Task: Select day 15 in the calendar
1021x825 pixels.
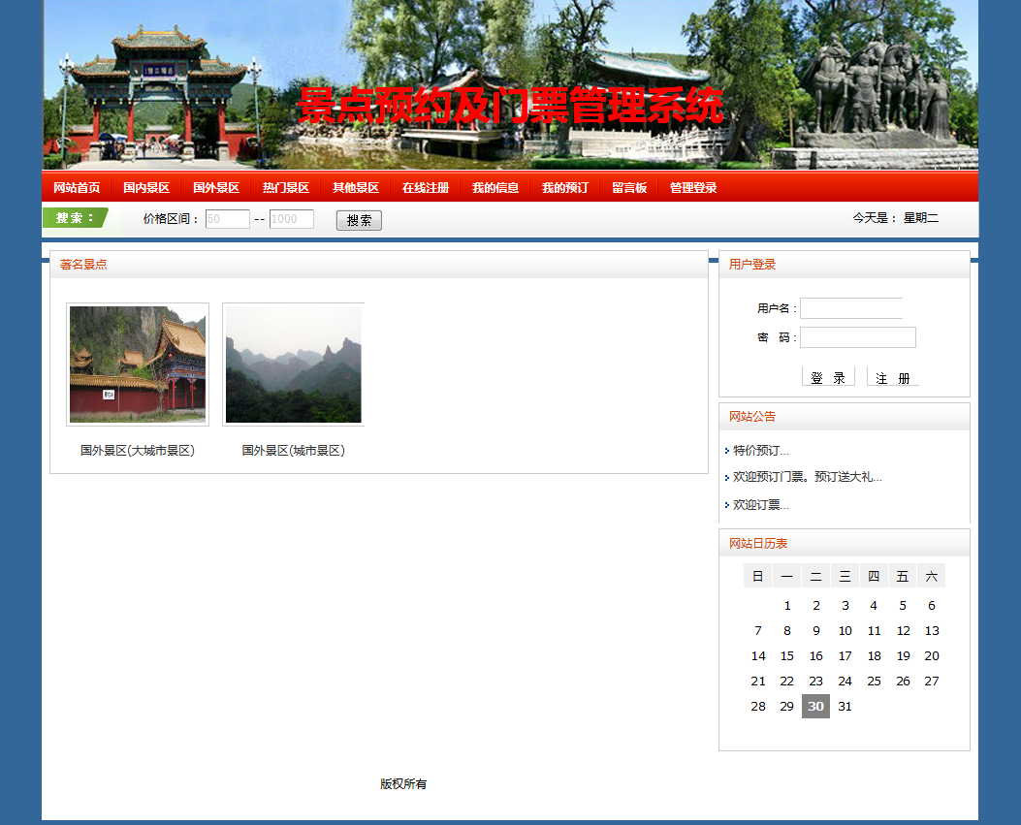Action: [x=787, y=655]
